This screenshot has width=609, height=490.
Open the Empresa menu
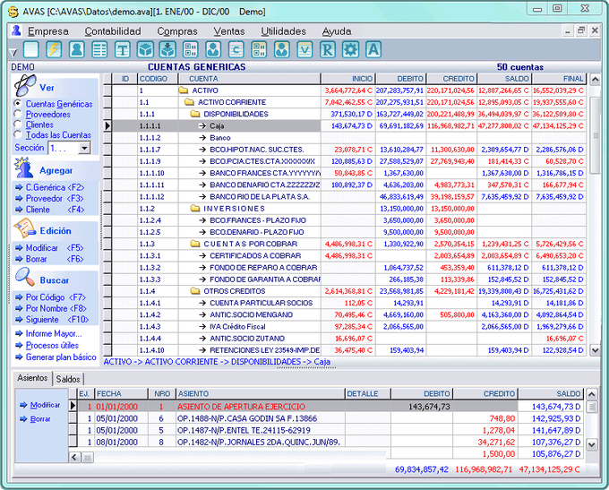coord(48,31)
